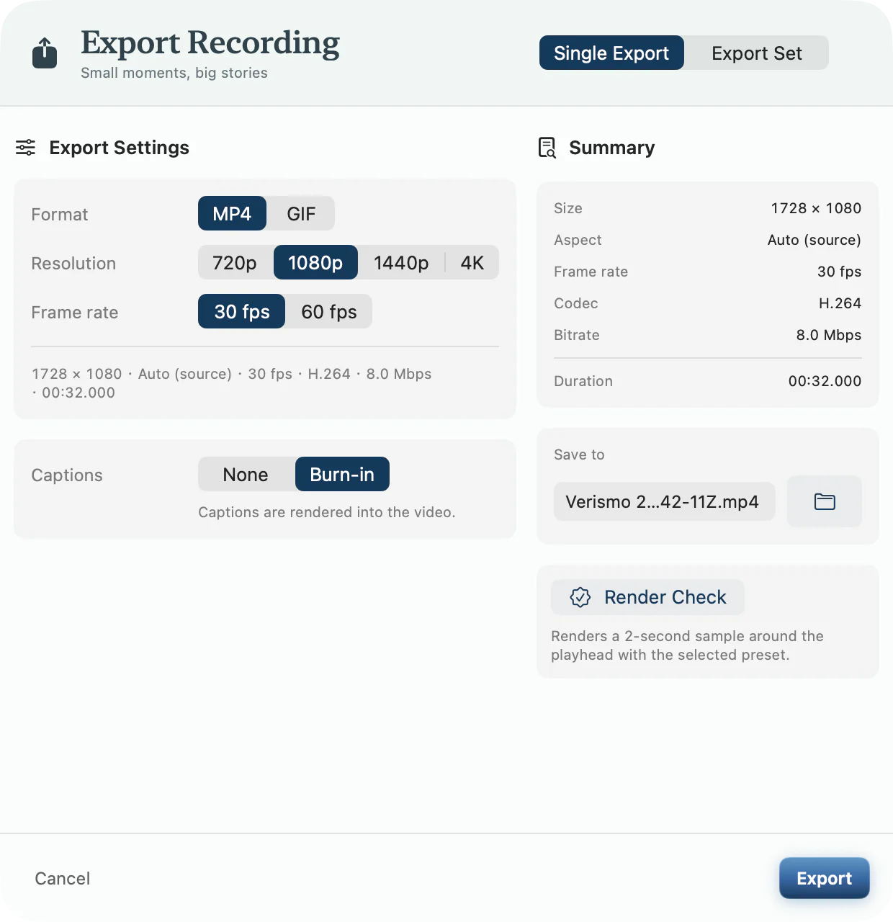
Task: Click the Export Recording heading
Action: pos(210,43)
